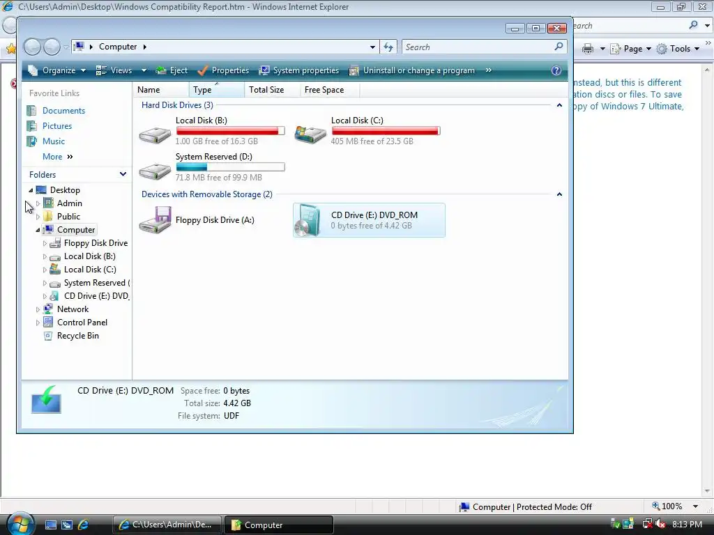Sort by the Total Size column header
This screenshot has width=714, height=535.
pyautogui.click(x=272, y=90)
